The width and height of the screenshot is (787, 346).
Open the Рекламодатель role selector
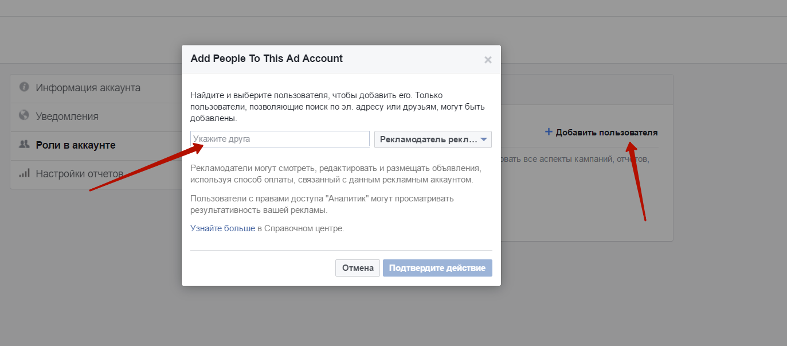coord(433,139)
